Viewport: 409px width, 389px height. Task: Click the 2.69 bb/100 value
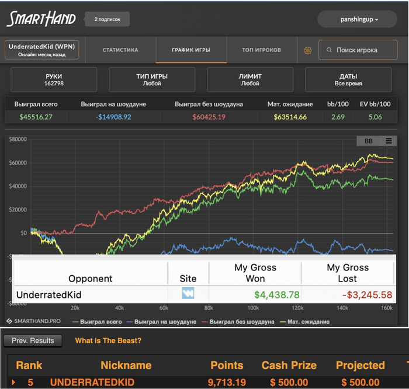[x=338, y=117]
